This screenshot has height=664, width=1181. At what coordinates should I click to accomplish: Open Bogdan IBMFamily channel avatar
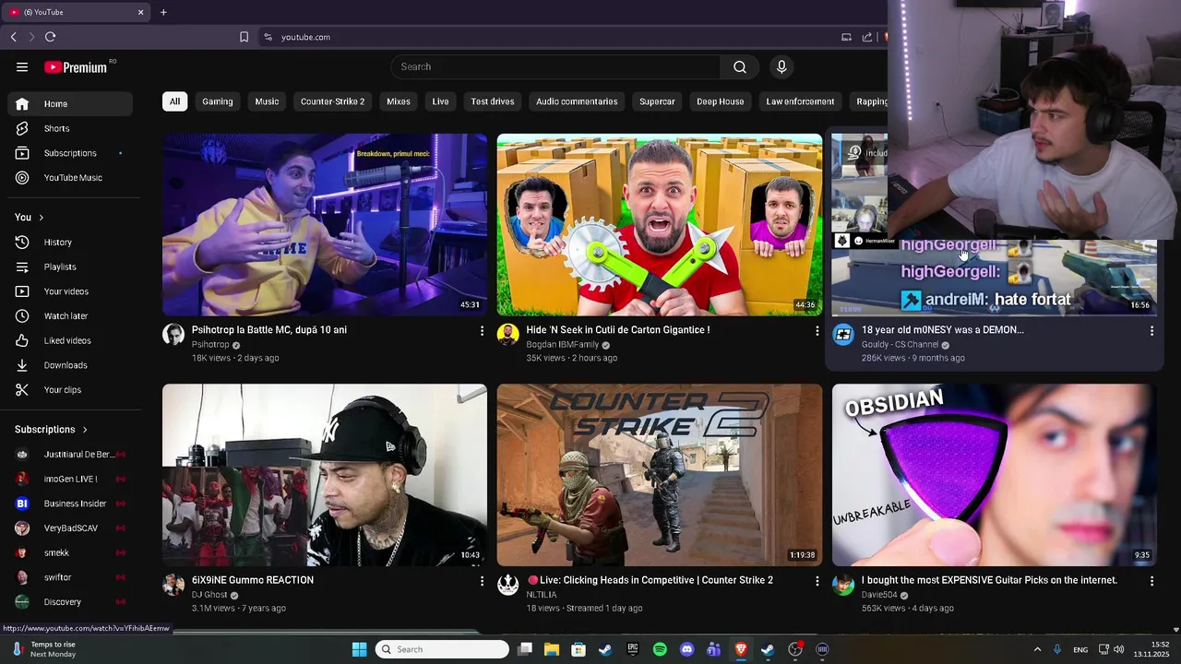pos(507,334)
